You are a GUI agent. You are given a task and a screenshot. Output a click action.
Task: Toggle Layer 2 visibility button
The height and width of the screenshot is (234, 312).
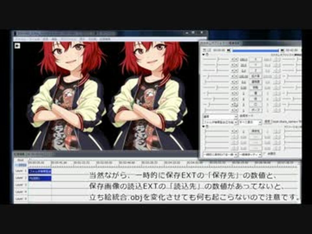21,178
